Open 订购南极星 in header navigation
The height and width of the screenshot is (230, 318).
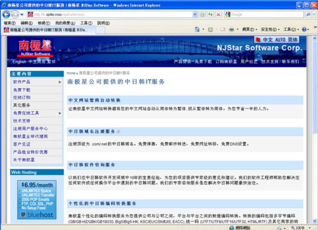coord(226,62)
